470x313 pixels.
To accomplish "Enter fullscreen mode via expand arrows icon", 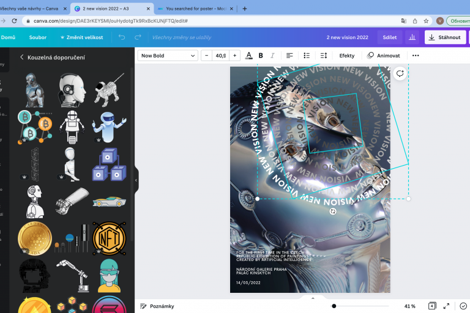I will (446, 306).
